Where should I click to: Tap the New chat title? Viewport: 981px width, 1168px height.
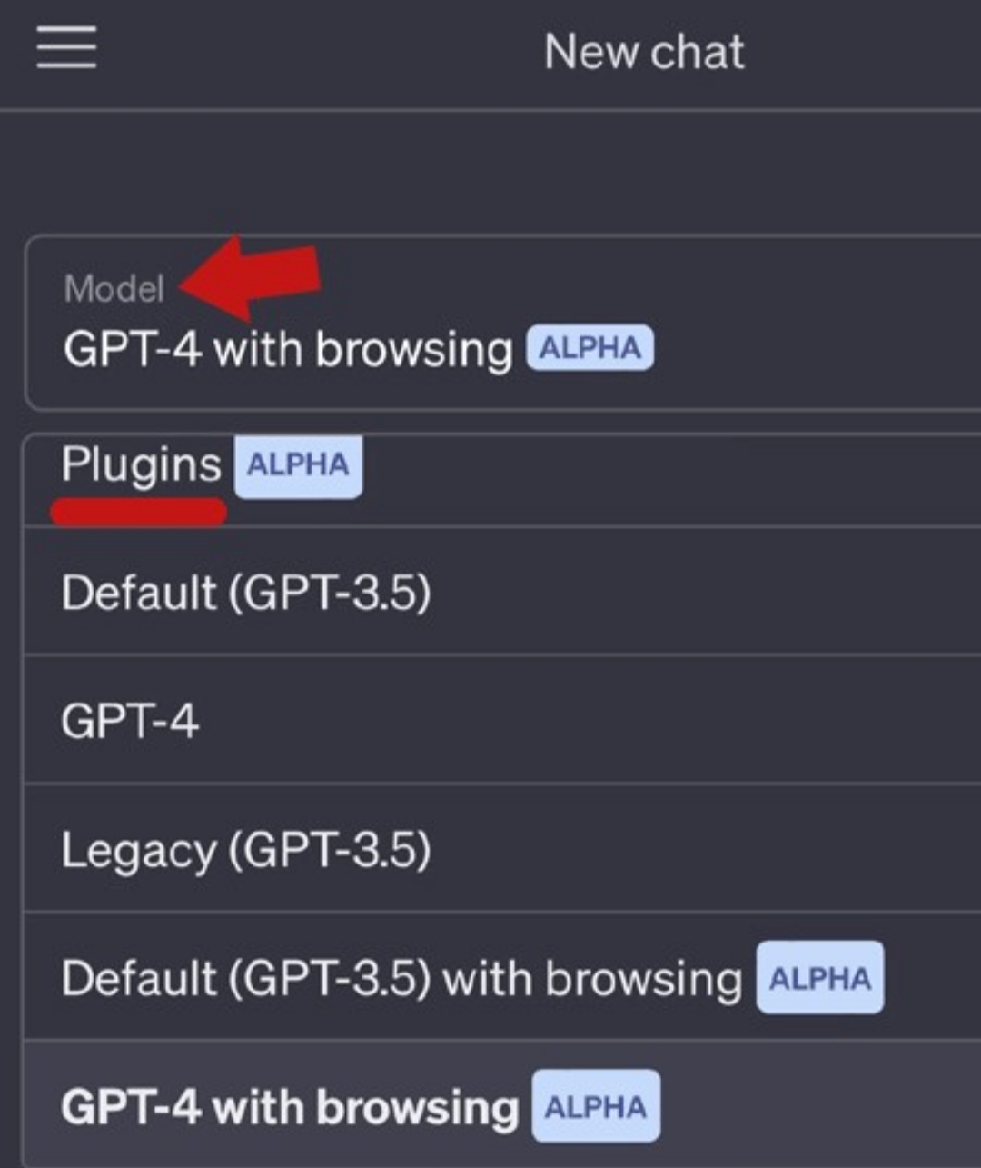coord(643,51)
